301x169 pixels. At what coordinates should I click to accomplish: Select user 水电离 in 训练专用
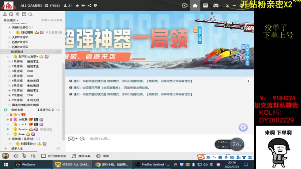(x=23, y=119)
